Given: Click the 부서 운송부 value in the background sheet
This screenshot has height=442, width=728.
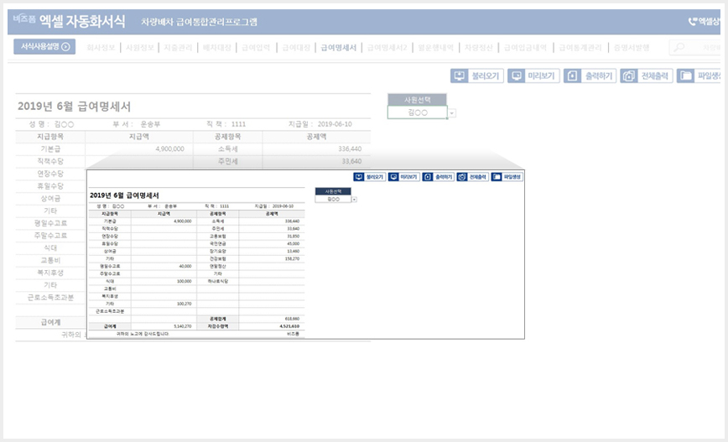Looking at the screenshot, I should [x=150, y=124].
